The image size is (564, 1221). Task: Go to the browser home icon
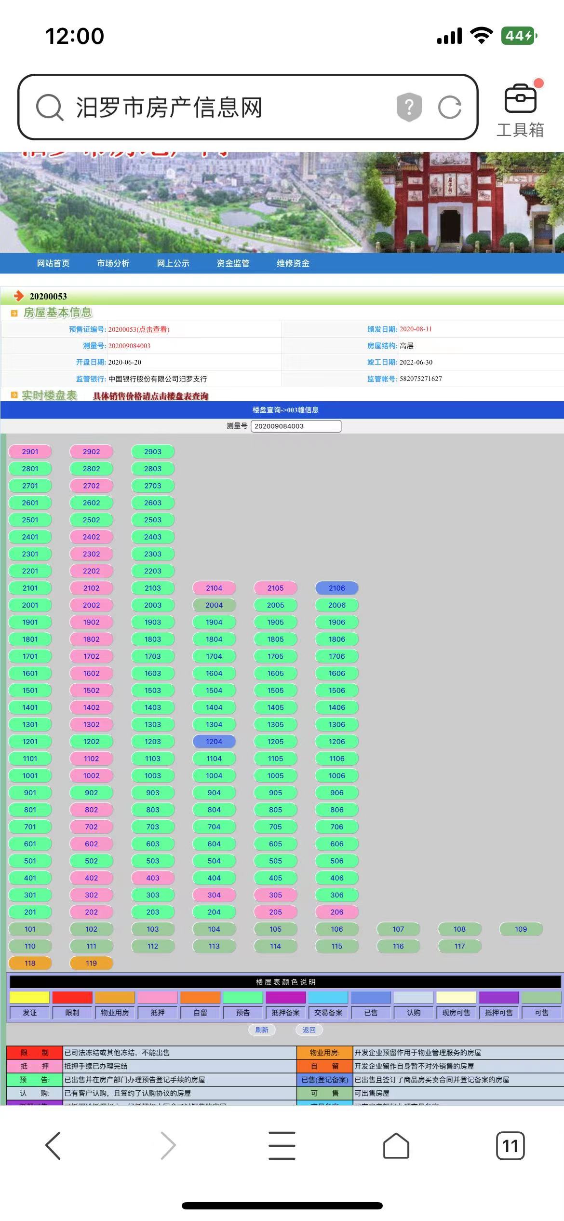coord(396,1145)
